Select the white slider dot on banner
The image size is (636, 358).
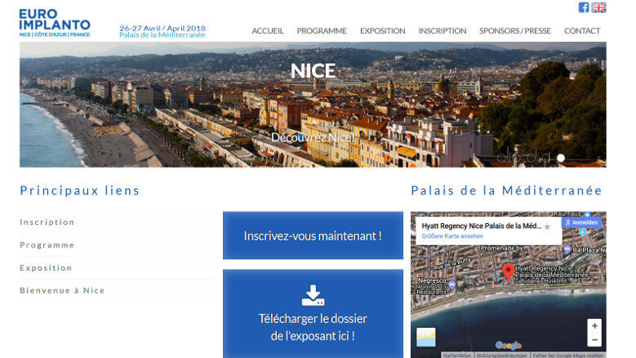(561, 159)
